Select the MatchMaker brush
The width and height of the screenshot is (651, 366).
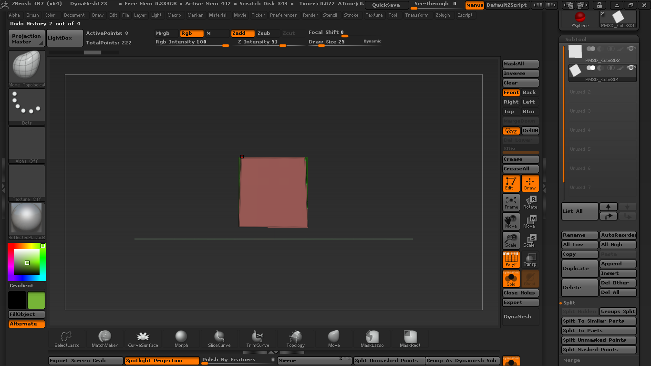click(x=104, y=339)
